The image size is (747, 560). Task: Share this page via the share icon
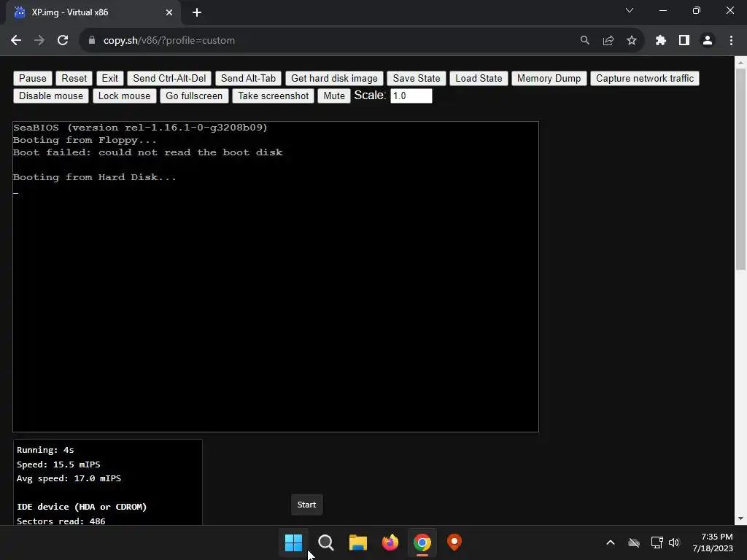[608, 41]
